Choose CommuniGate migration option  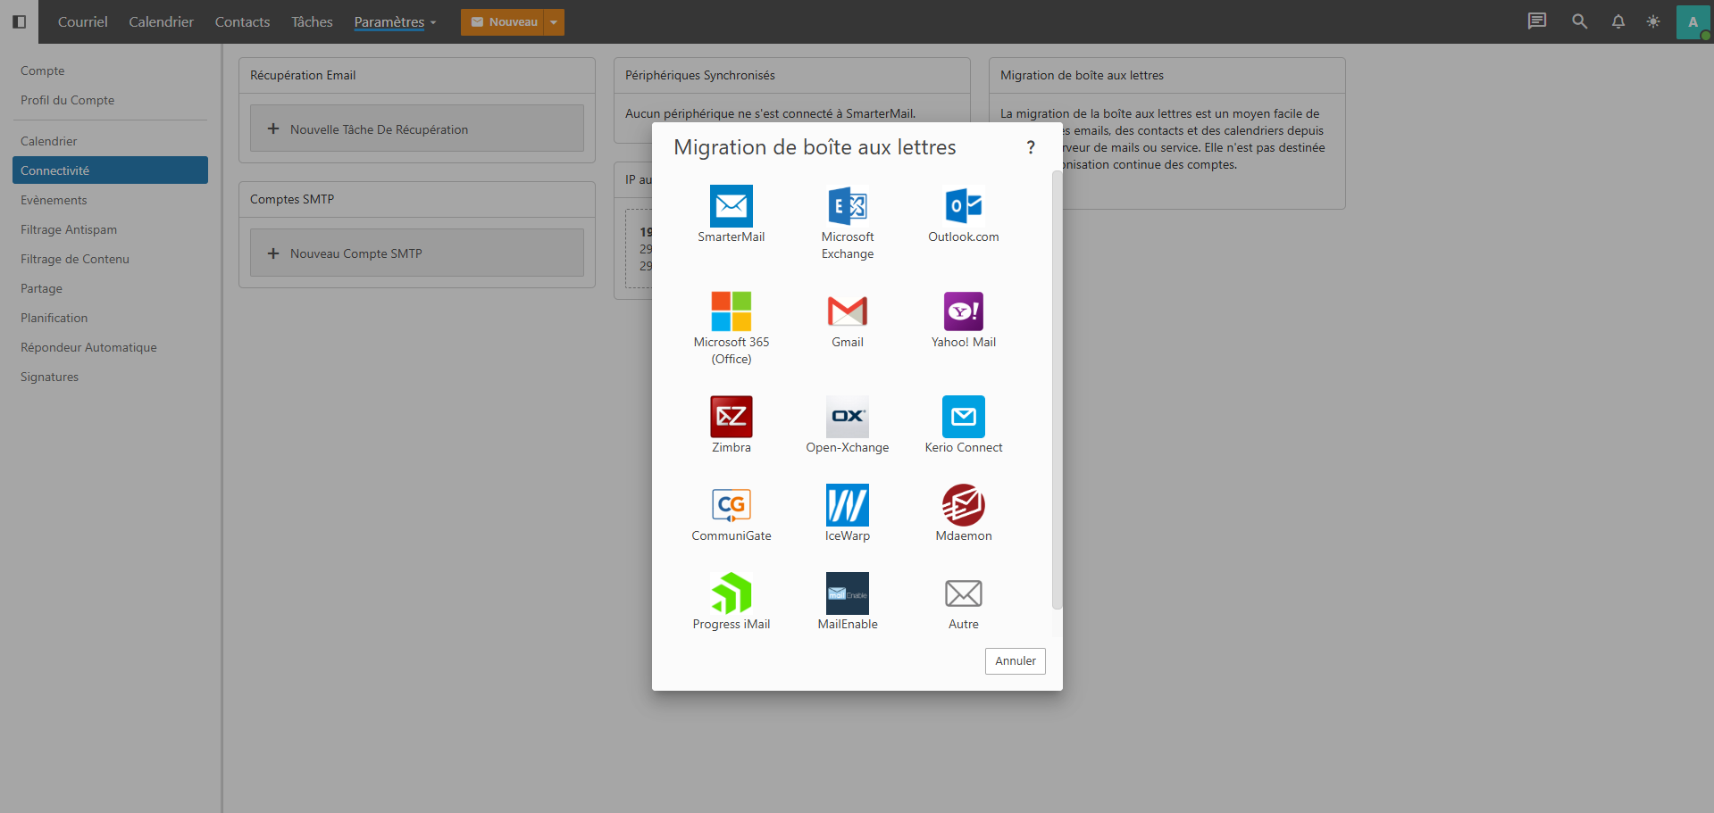coord(731,513)
